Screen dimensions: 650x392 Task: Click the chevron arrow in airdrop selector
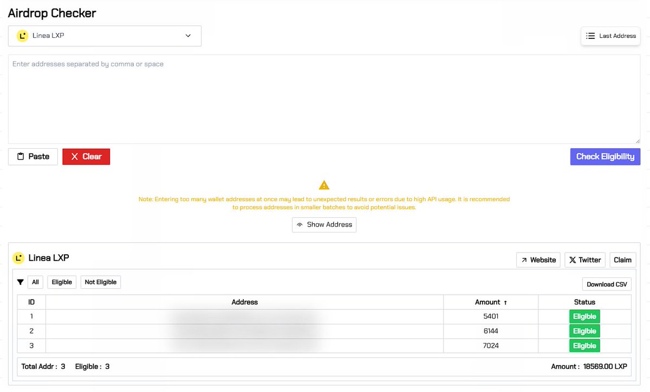(x=188, y=36)
